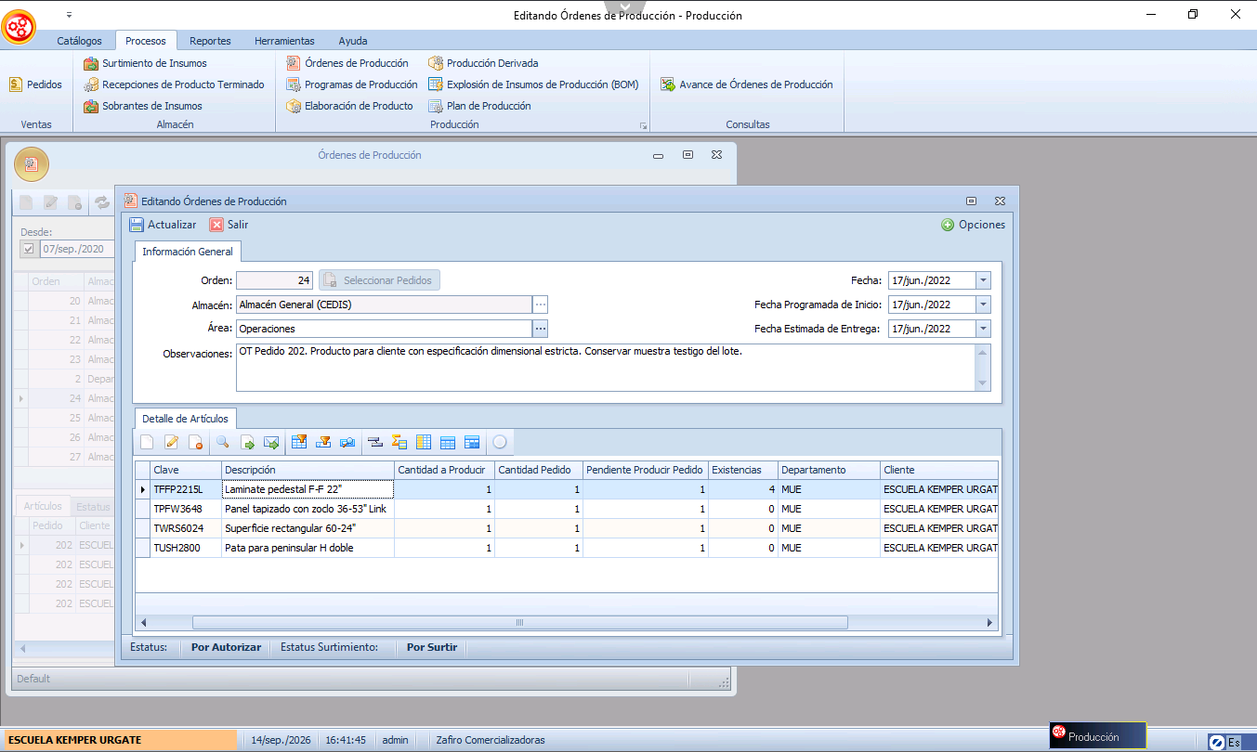The width and height of the screenshot is (1257, 752).
Task: Open Almacén lookup ellipsis button
Action: click(x=541, y=305)
